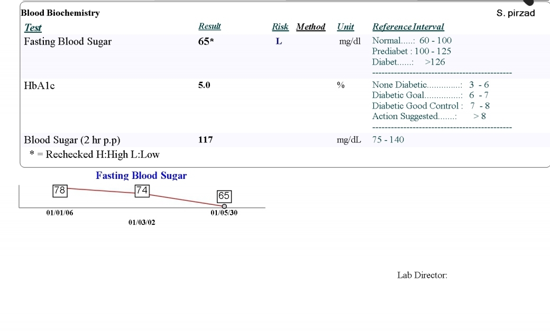
Task: Click the Unit column header
Action: [x=345, y=26]
